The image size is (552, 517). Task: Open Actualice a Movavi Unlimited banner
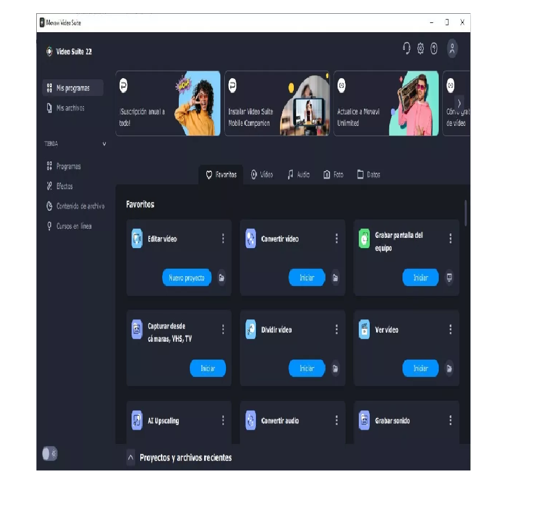pyautogui.click(x=386, y=103)
